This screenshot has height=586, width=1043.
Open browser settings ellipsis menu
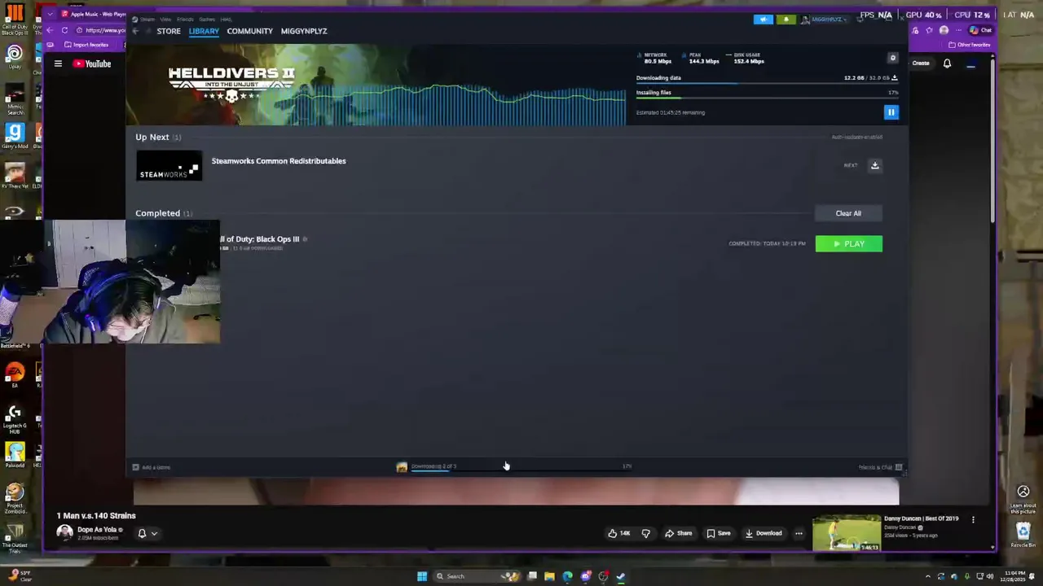pos(958,30)
